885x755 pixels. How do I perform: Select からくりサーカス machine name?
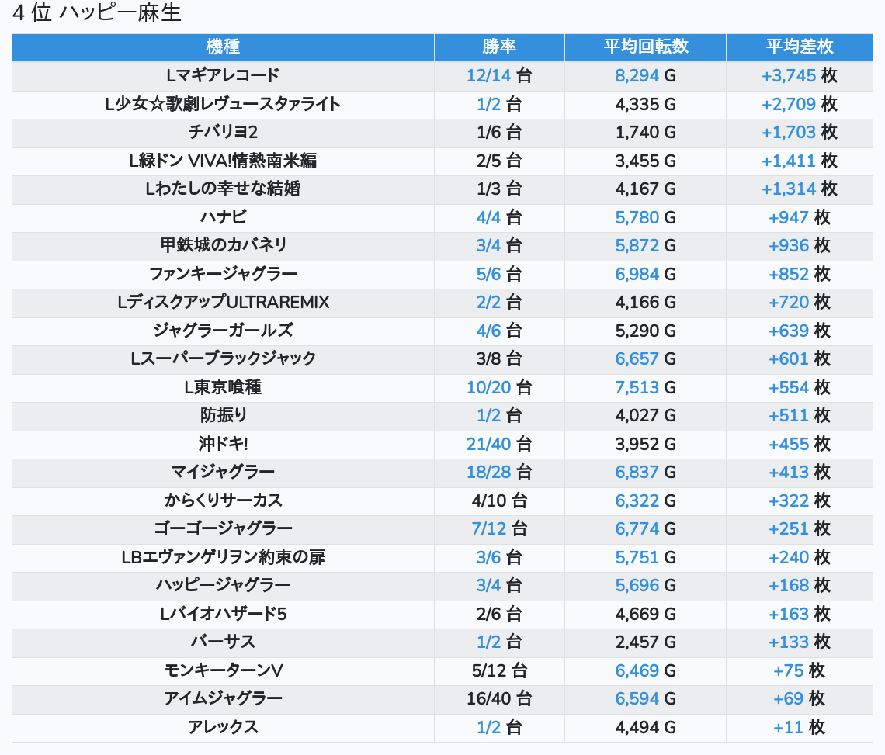223,501
